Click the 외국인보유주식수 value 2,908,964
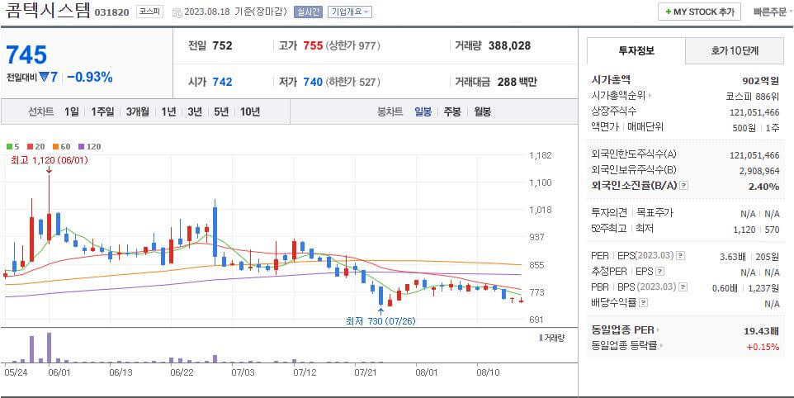The height and width of the screenshot is (398, 794). pos(759,171)
